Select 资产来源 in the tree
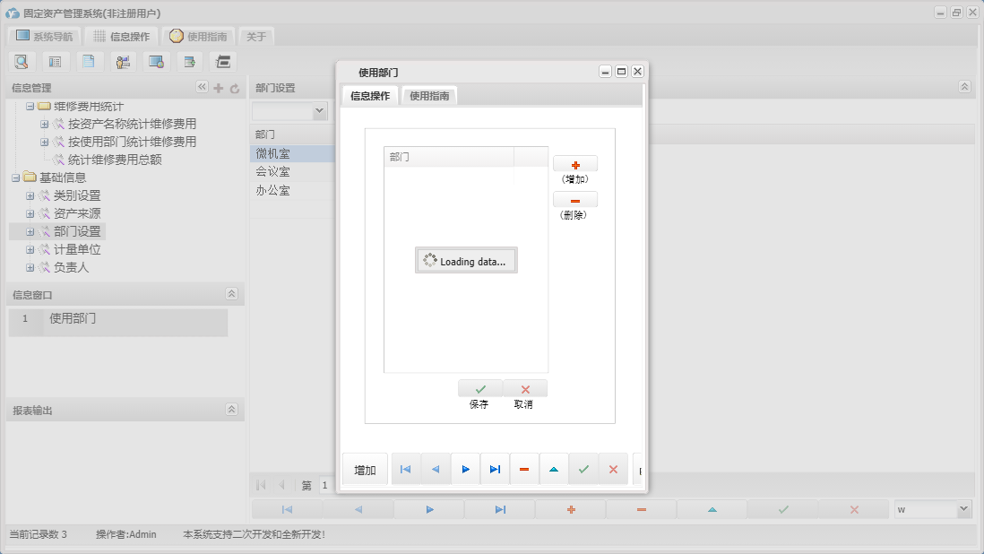Screen dimensions: 984x554 coord(77,213)
